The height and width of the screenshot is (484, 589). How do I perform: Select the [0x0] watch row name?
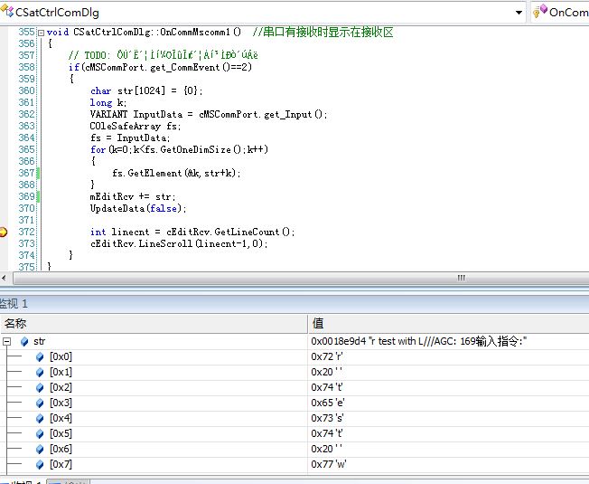click(x=61, y=356)
